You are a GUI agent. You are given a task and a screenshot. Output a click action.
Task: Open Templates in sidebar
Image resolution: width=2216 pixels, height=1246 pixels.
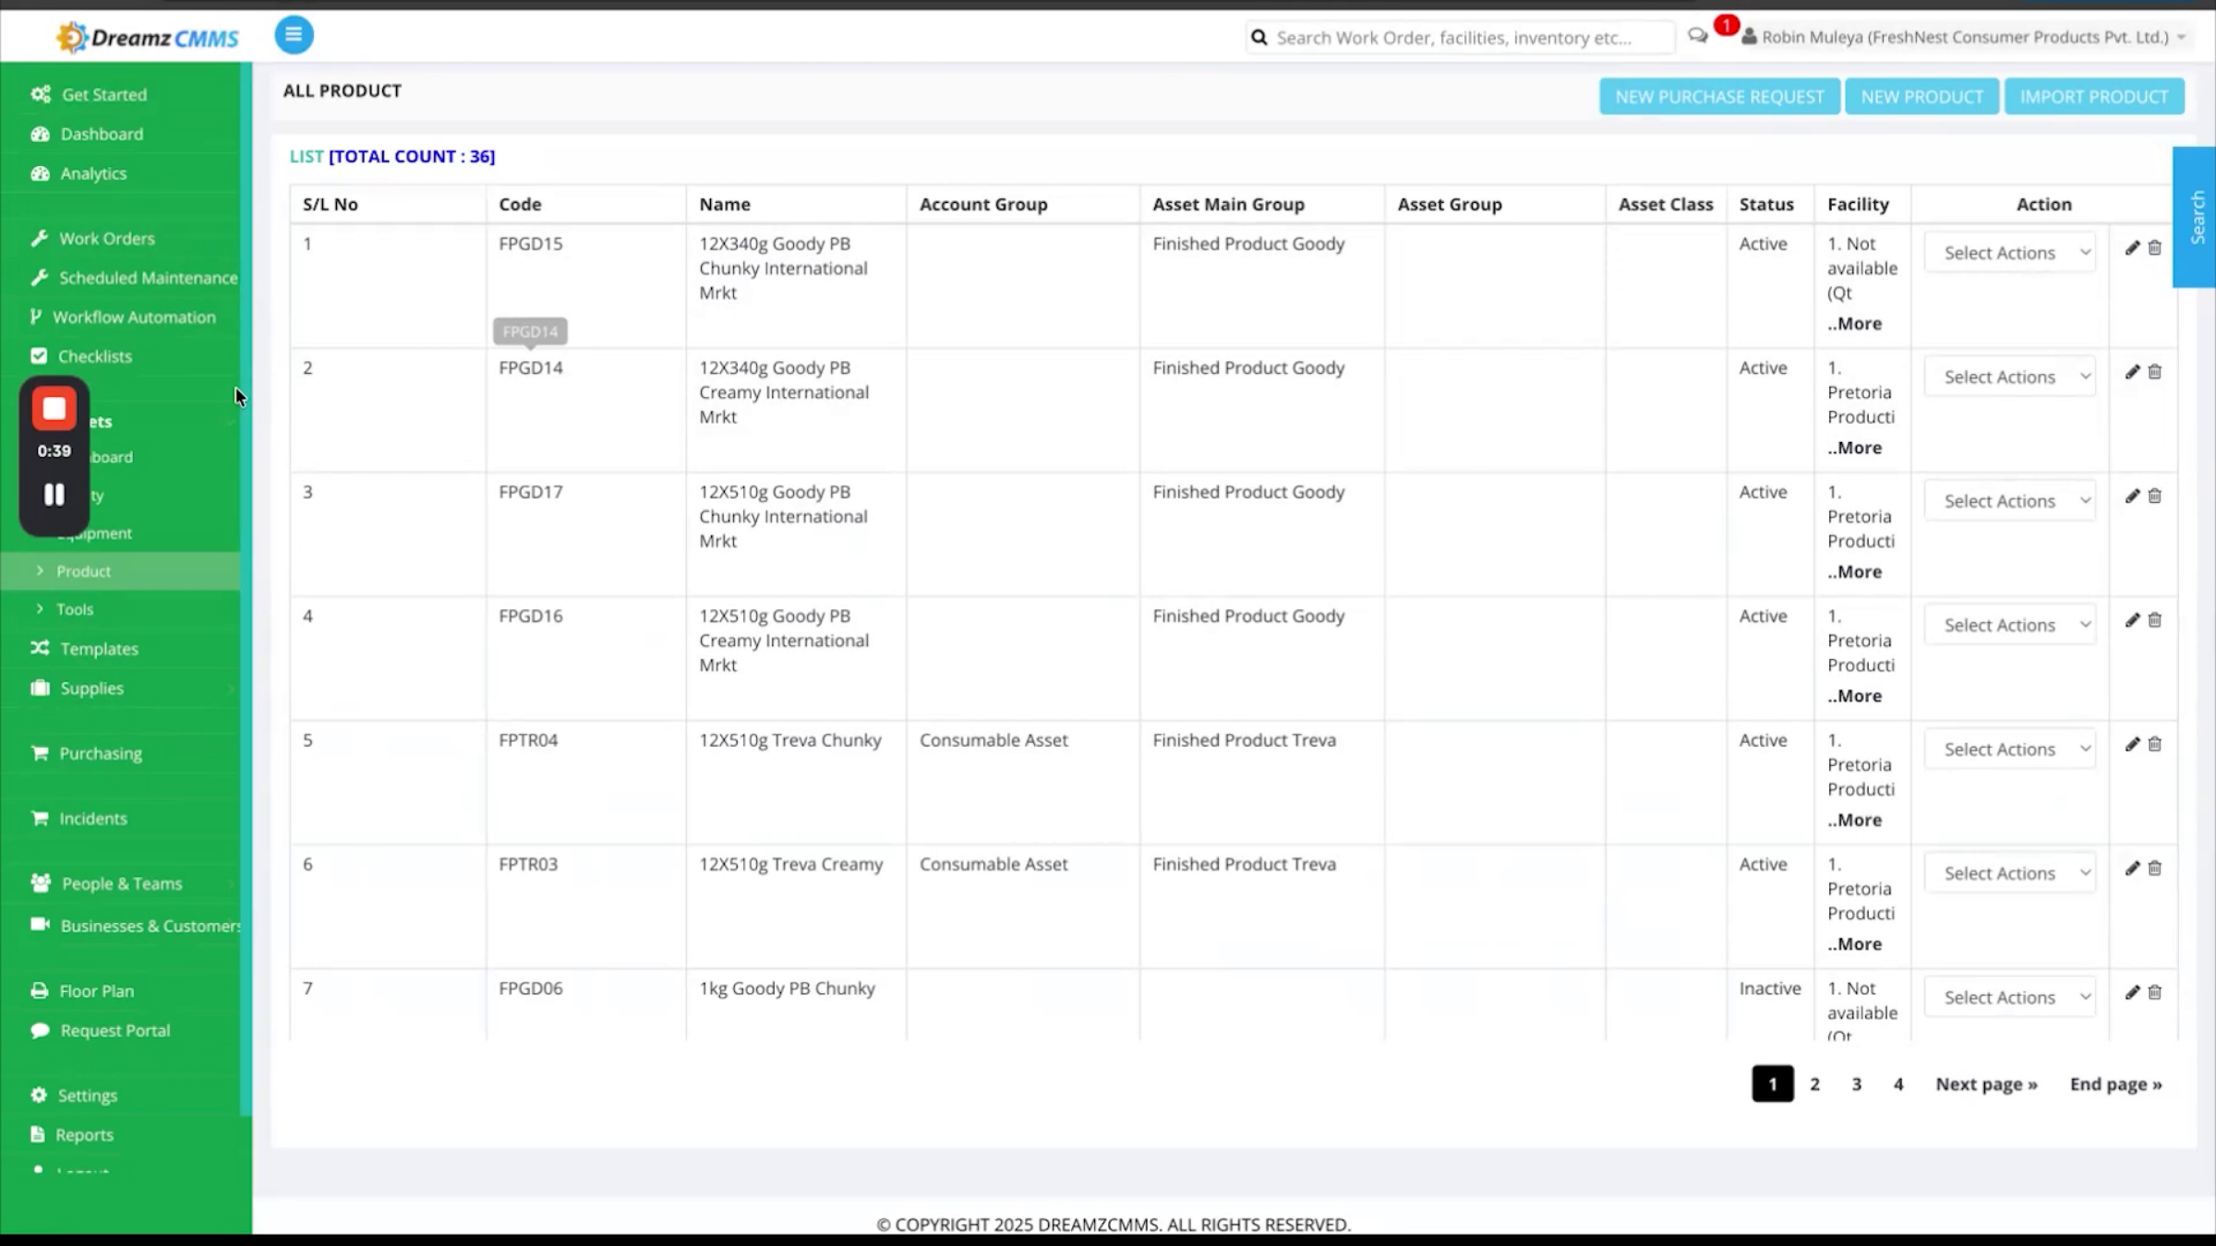click(99, 649)
